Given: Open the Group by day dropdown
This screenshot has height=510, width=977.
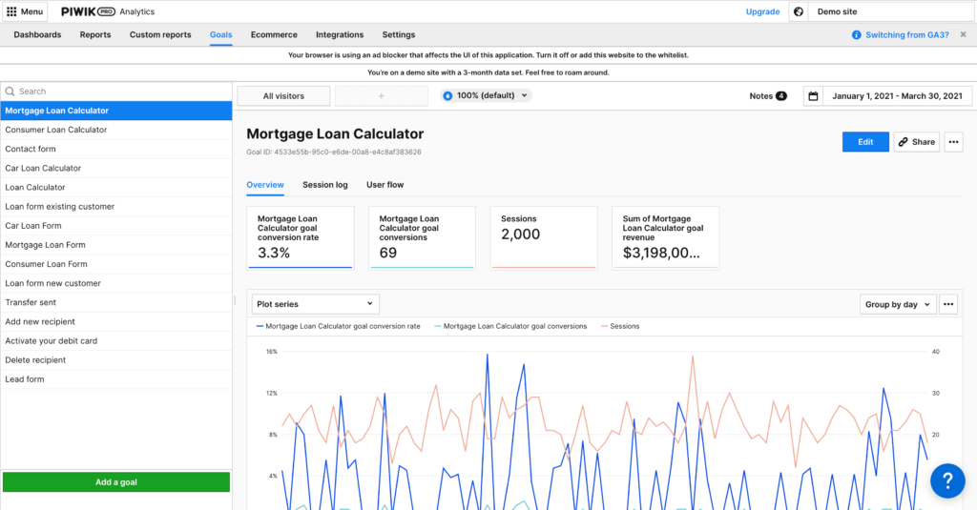Looking at the screenshot, I should tap(897, 304).
